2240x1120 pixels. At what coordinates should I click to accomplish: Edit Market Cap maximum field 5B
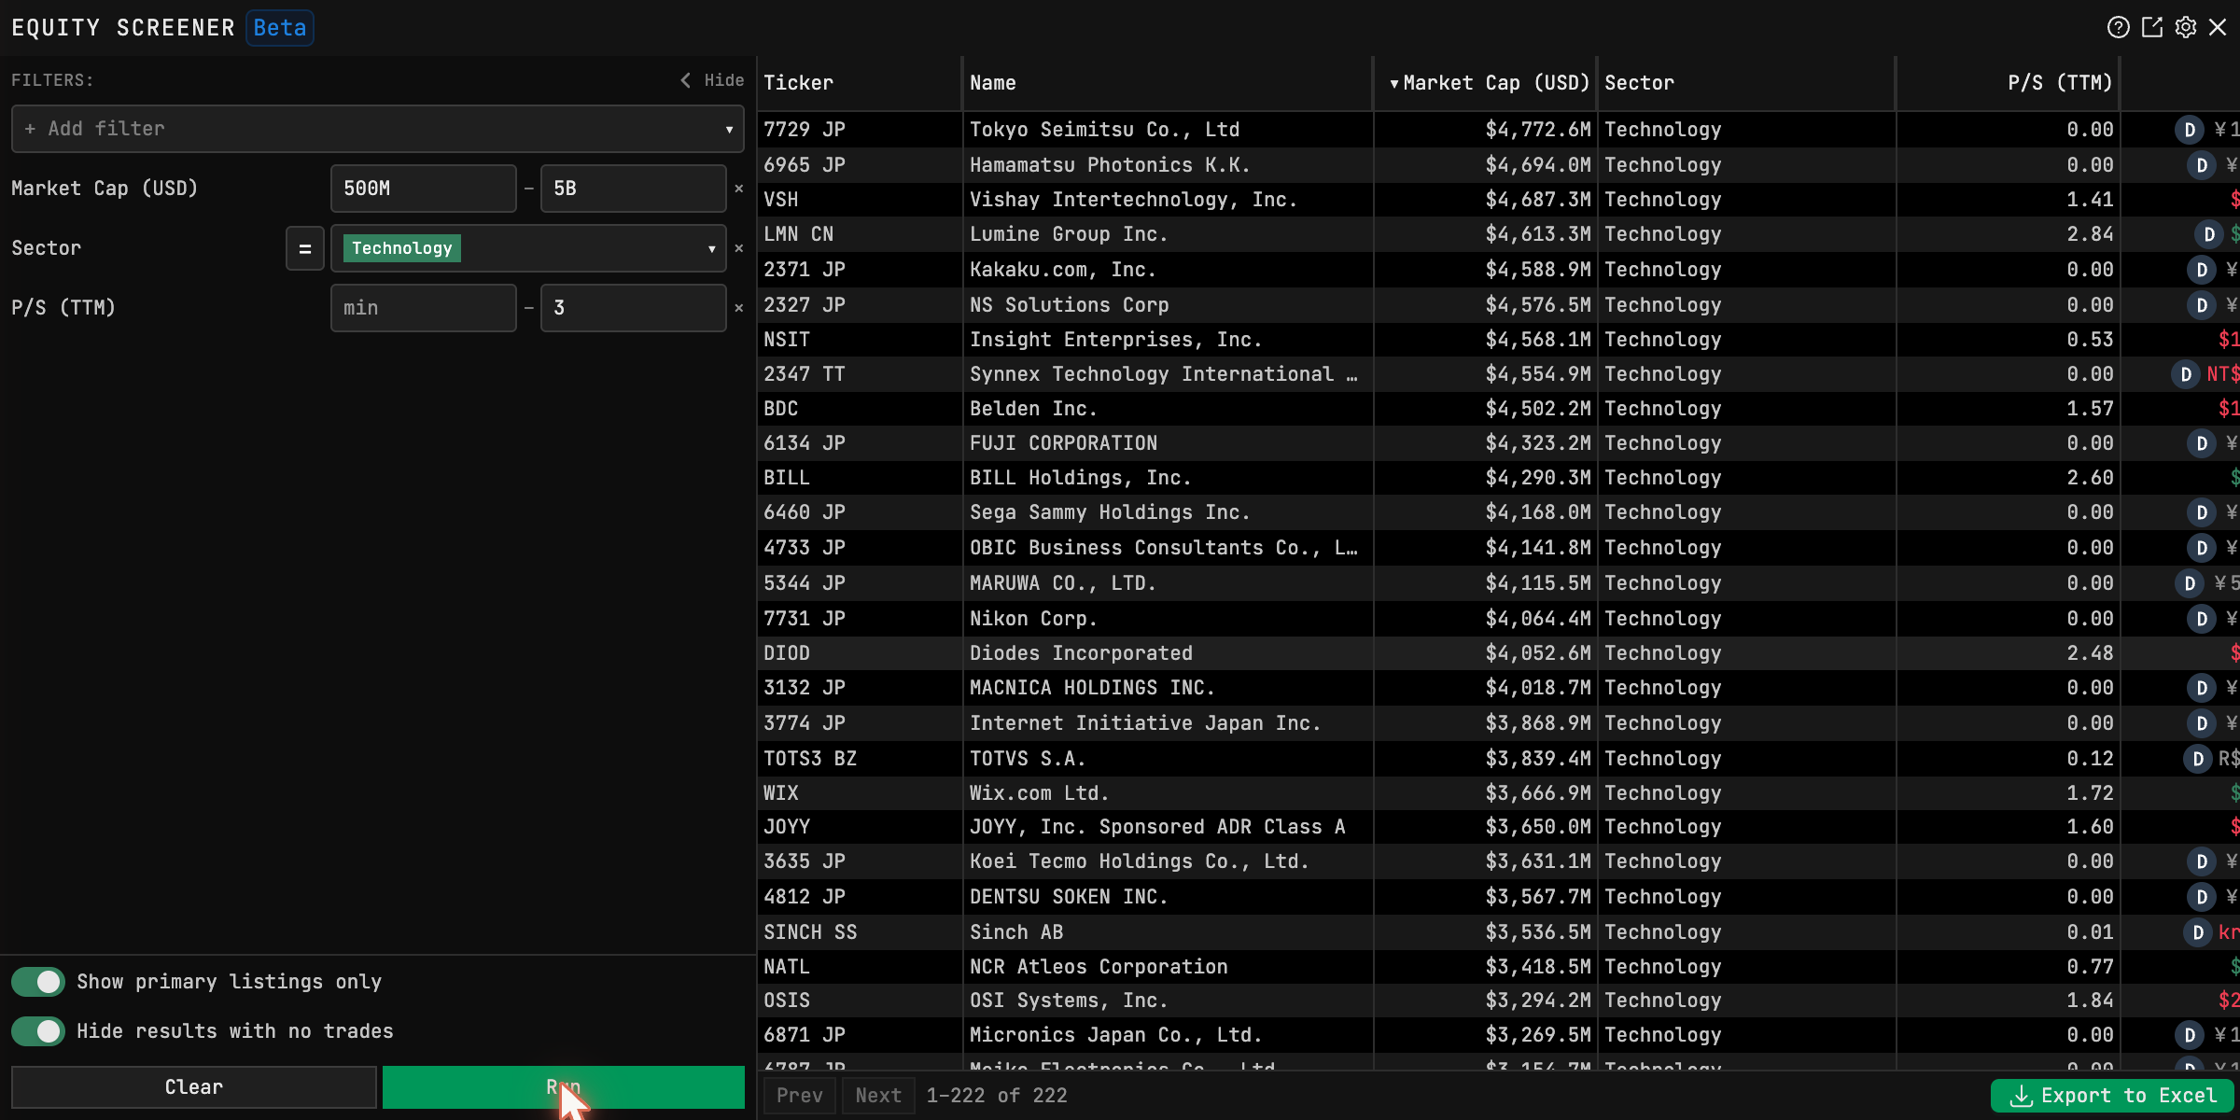[x=633, y=189]
